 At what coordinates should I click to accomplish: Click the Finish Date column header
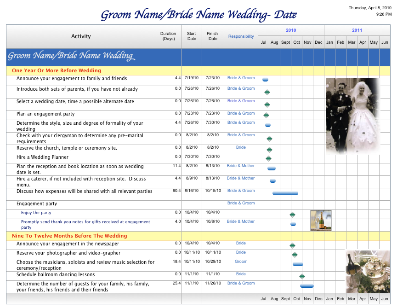212,36
